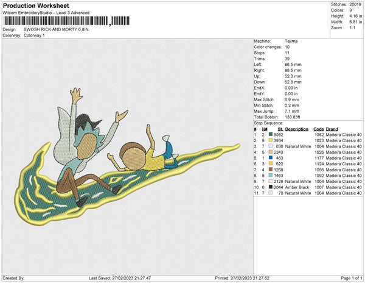
Task: Select the 'Production Worksheet' title
Action: pyautogui.click(x=36, y=6)
